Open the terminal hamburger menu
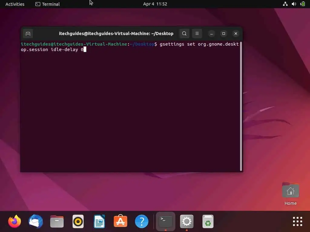This screenshot has height=232, width=310. point(197,34)
